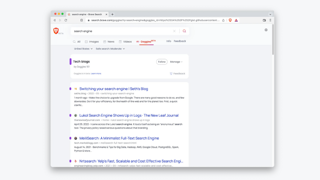Follow the Tech blogs goggle

pyautogui.click(x=162, y=62)
